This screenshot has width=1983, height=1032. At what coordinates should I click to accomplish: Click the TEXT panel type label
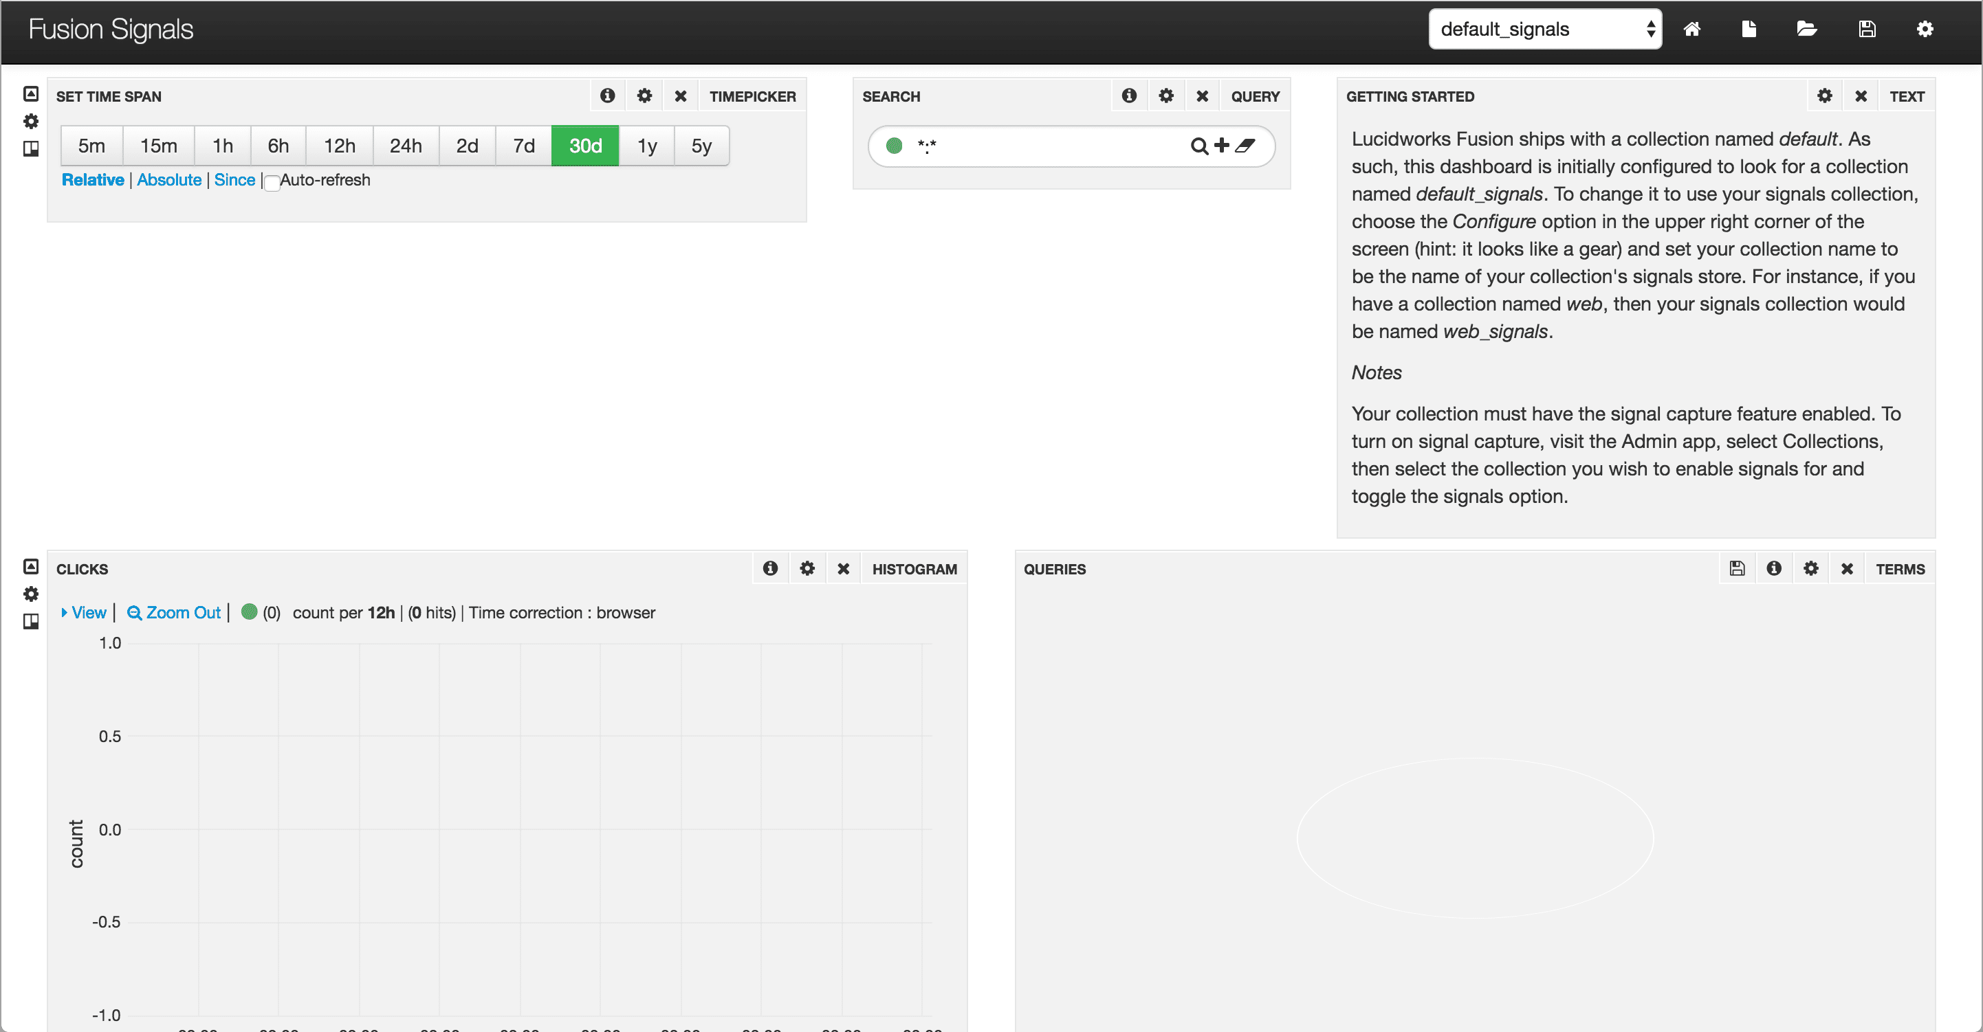1907,96
